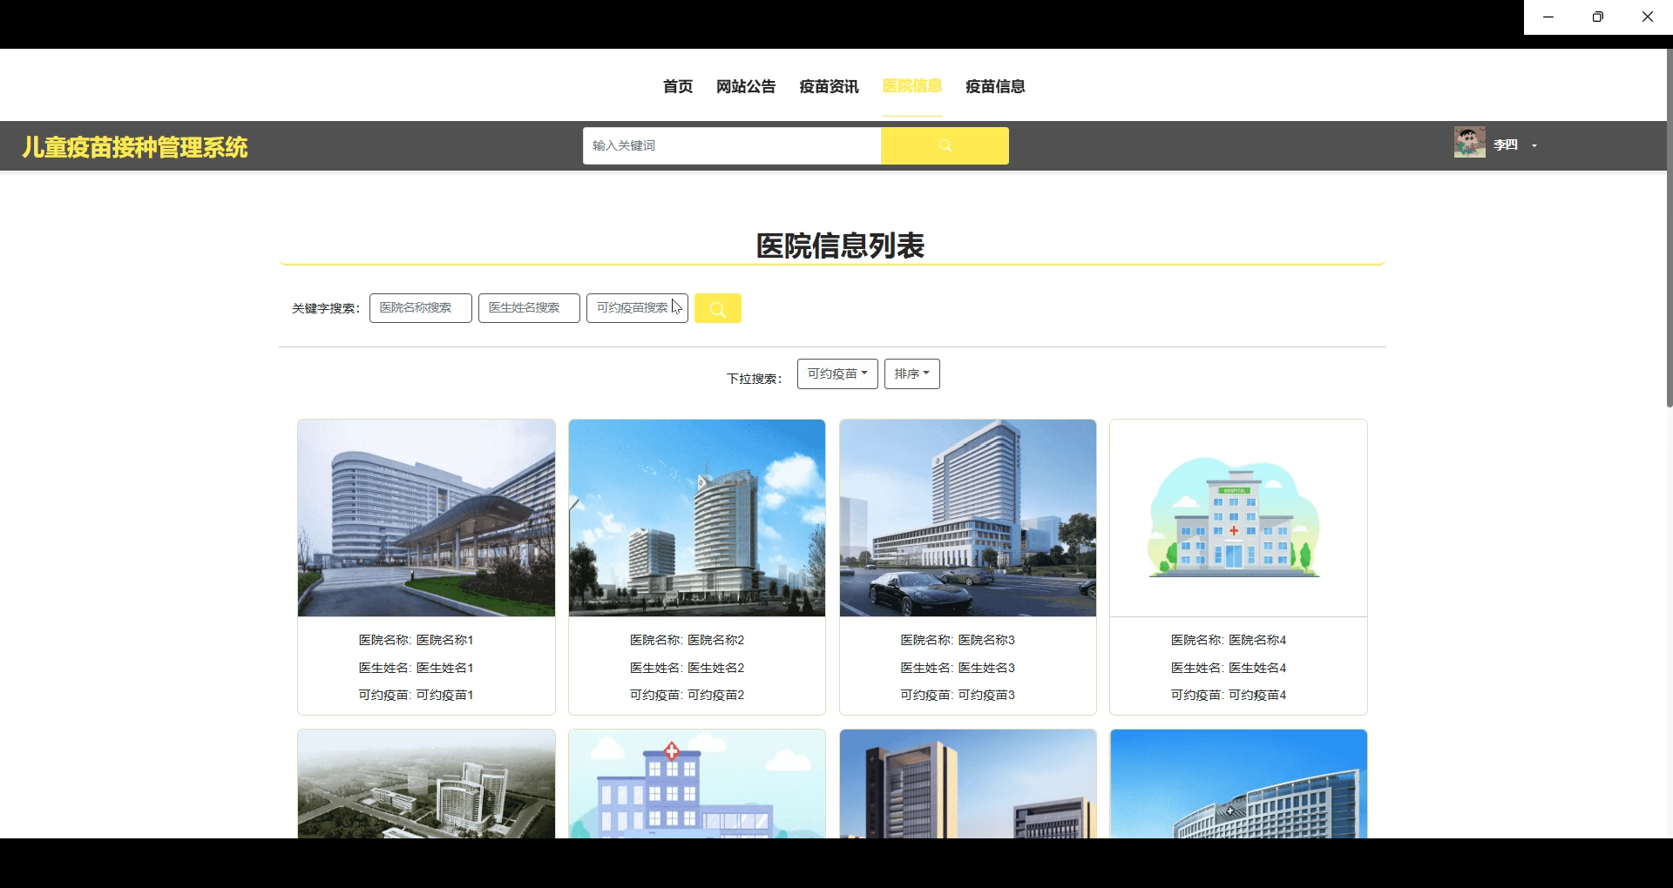
Task: Select the 医院信息 menu item
Action: point(912,86)
